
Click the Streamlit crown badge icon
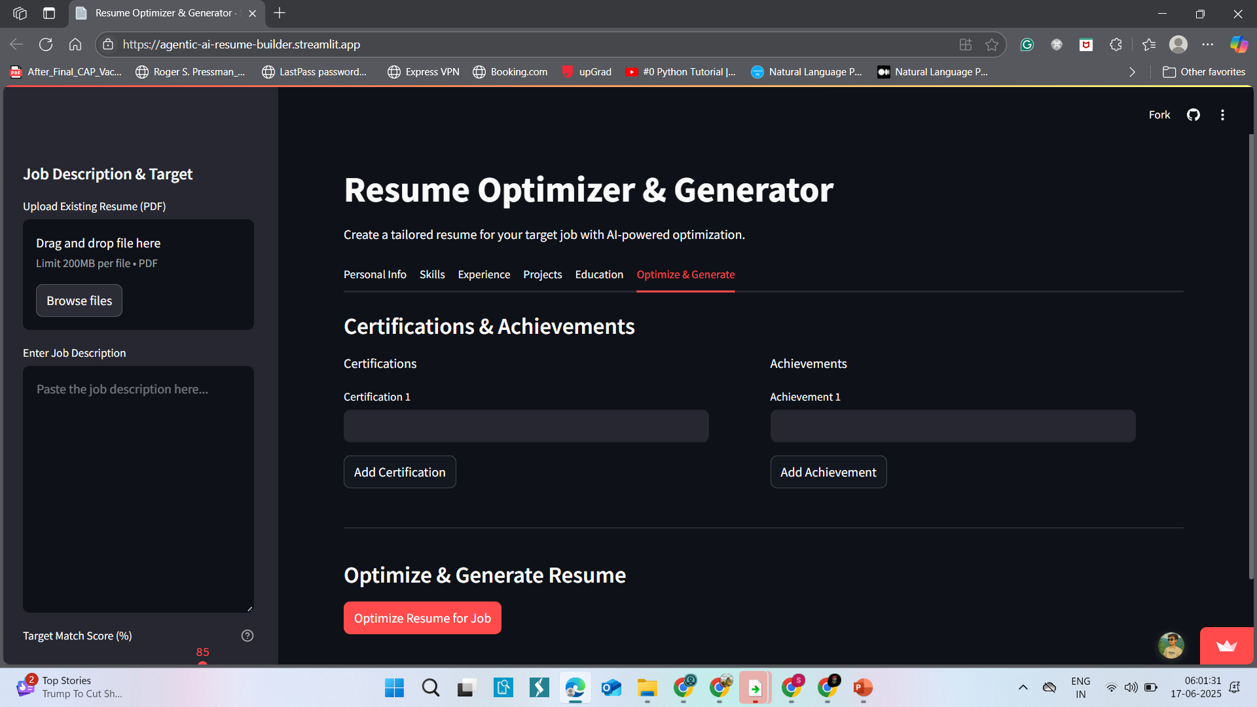(1226, 646)
